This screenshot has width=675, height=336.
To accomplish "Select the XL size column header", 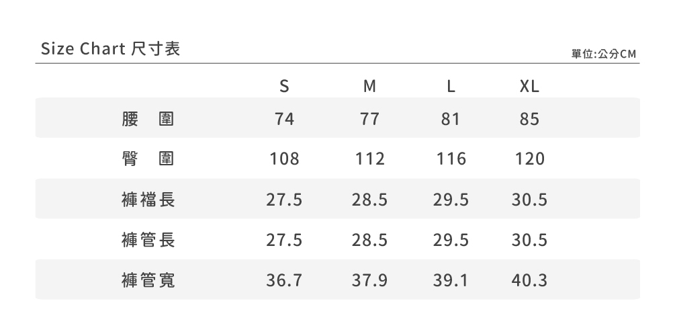I will (529, 87).
